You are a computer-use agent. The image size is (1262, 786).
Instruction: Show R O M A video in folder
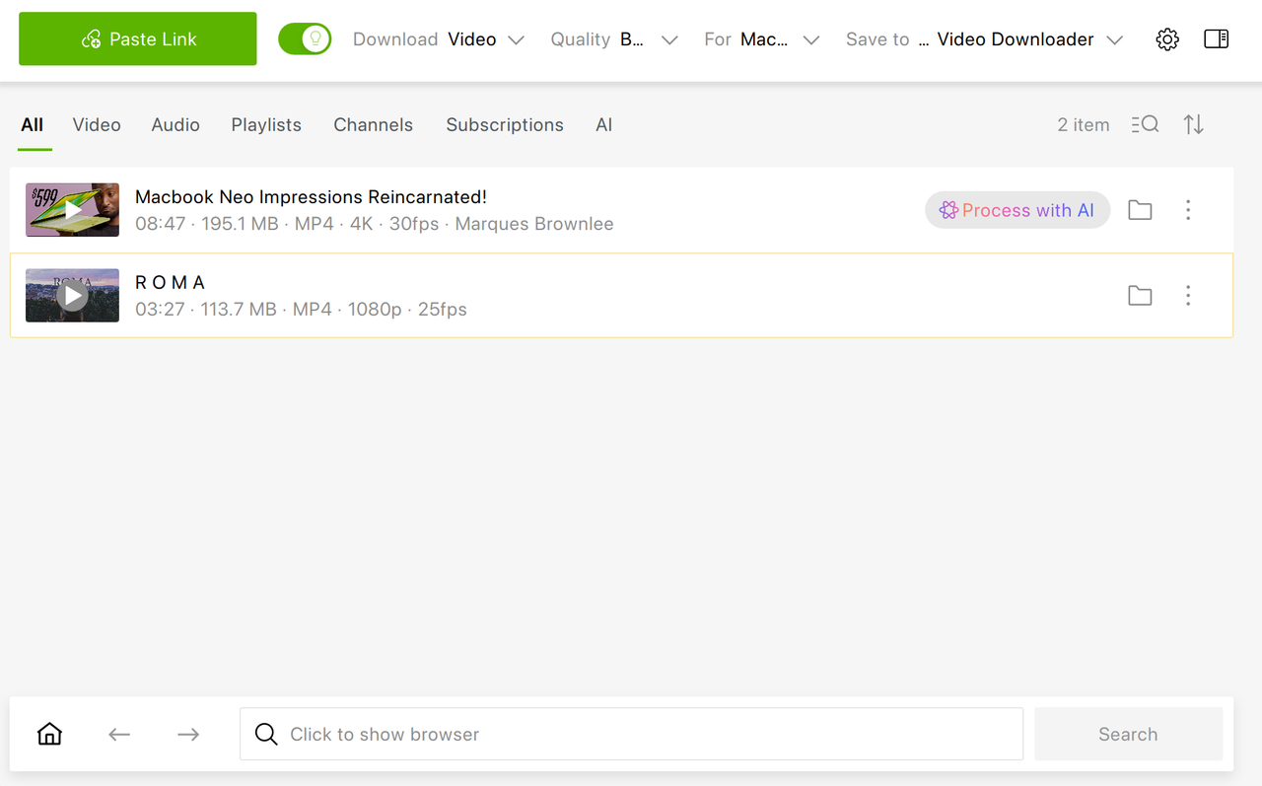pyautogui.click(x=1140, y=296)
